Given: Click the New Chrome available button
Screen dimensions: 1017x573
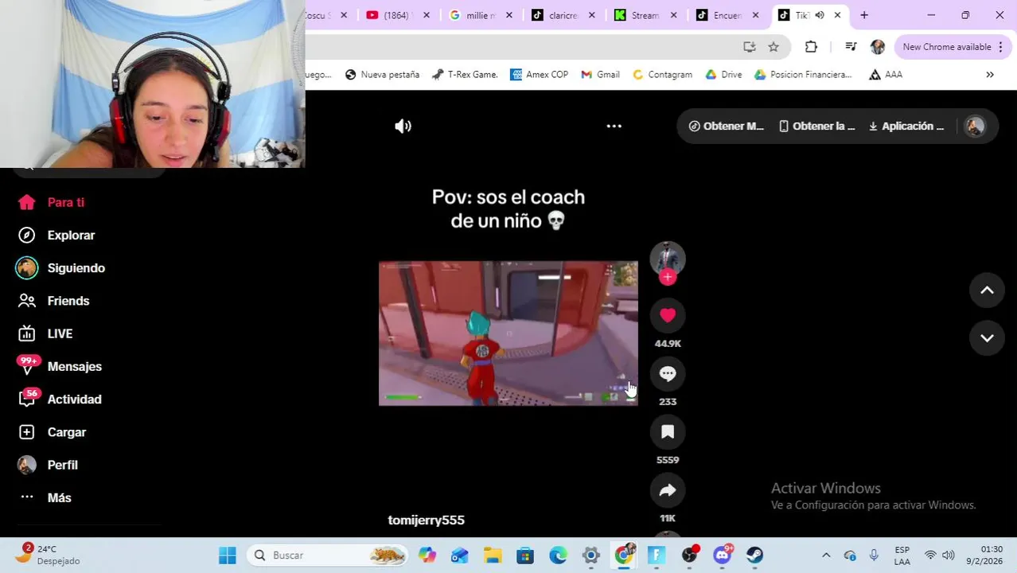Looking at the screenshot, I should pyautogui.click(x=953, y=47).
